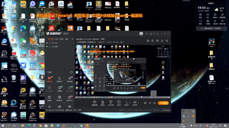This screenshot has width=229, height=128.
Task: Click the stream preview thumbnail
Action: coord(123,72)
